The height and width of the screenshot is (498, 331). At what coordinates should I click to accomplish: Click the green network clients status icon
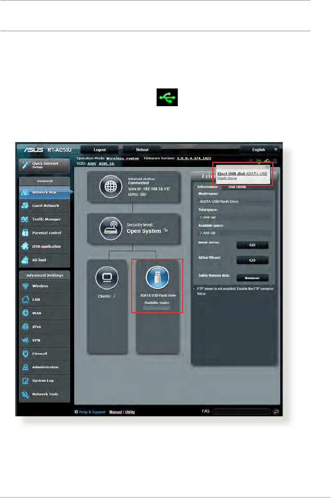coord(259,161)
